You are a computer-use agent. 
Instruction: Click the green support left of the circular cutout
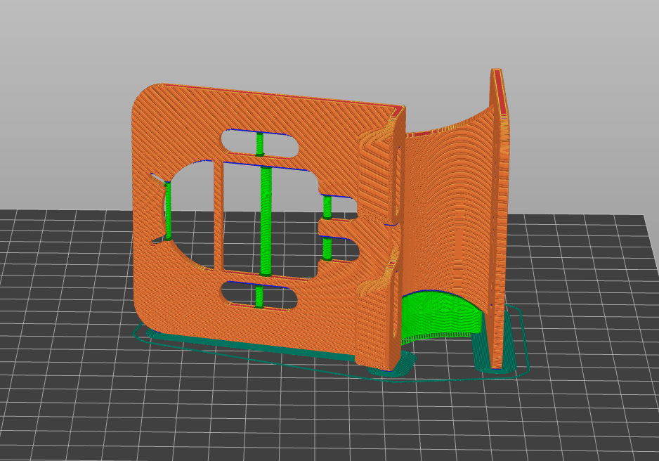coord(168,211)
